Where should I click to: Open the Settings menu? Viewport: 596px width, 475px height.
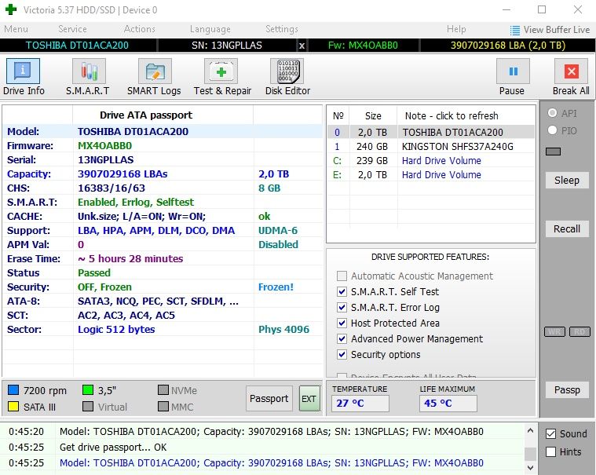[282, 29]
